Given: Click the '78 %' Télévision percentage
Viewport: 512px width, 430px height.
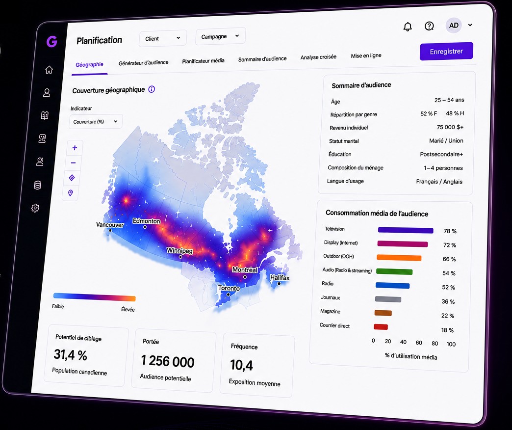Looking at the screenshot, I should (450, 231).
